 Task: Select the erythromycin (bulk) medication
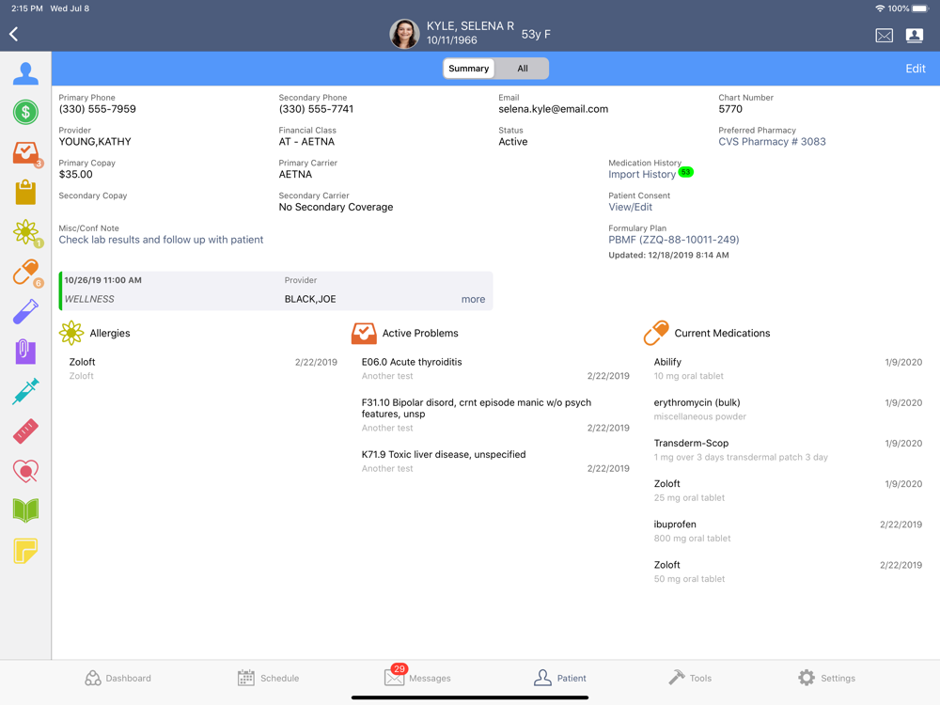788,409
